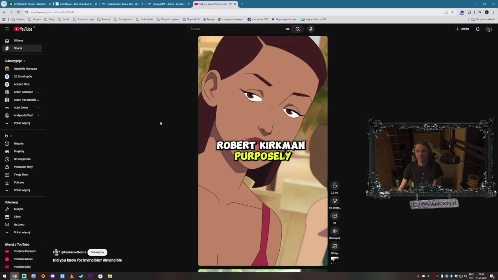The image size is (498, 280).
Task: Switch to SubsPlease browser tab
Action: tap(76, 4)
